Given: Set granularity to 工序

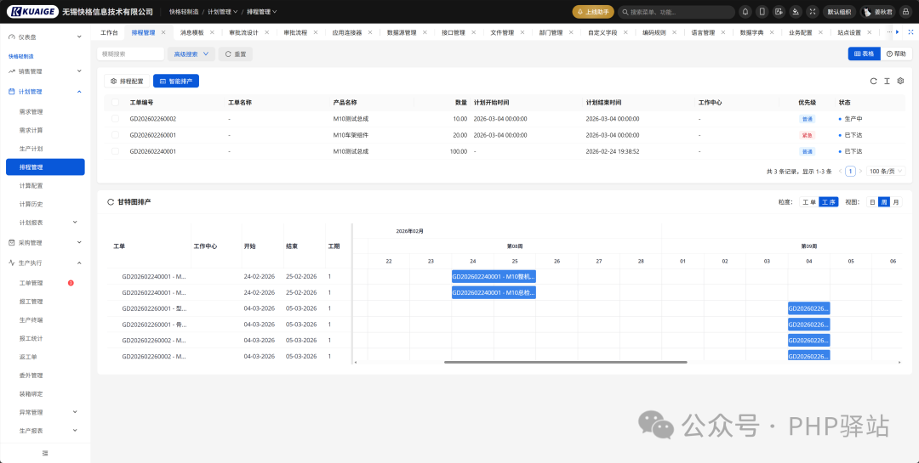Looking at the screenshot, I should [x=829, y=202].
